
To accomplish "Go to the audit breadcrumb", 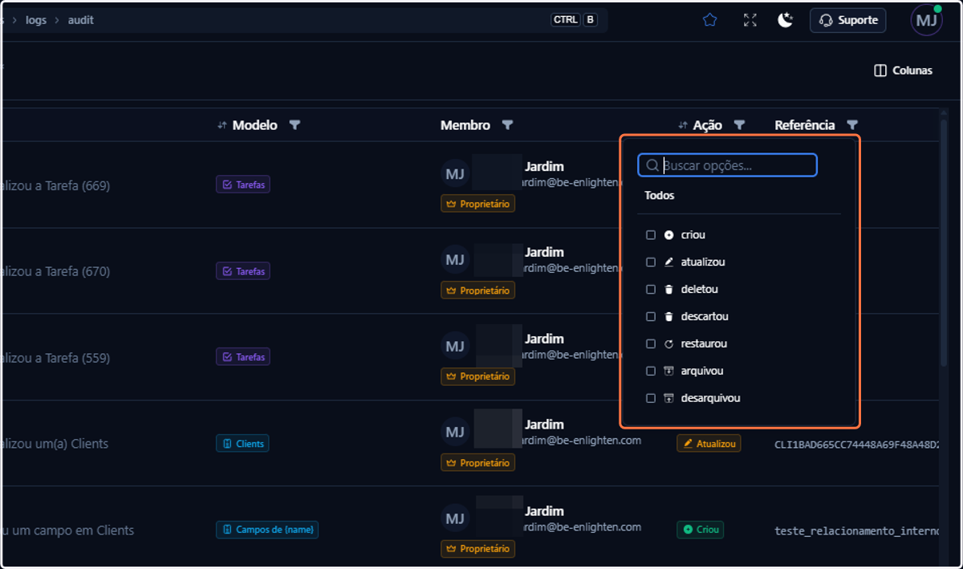I will point(80,20).
